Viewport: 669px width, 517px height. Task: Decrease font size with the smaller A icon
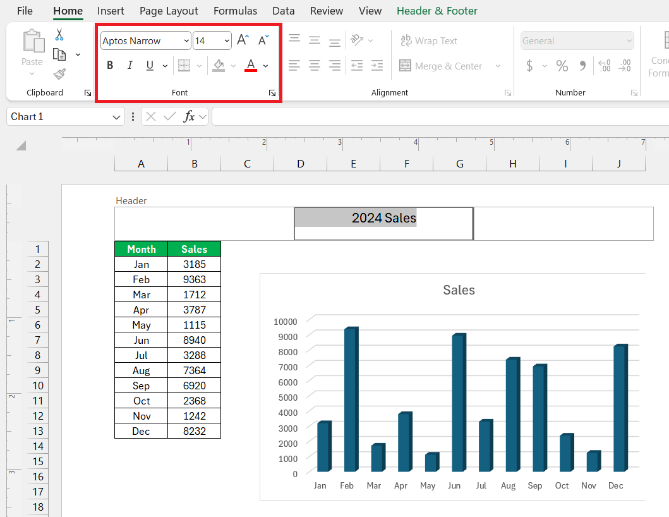tap(263, 40)
